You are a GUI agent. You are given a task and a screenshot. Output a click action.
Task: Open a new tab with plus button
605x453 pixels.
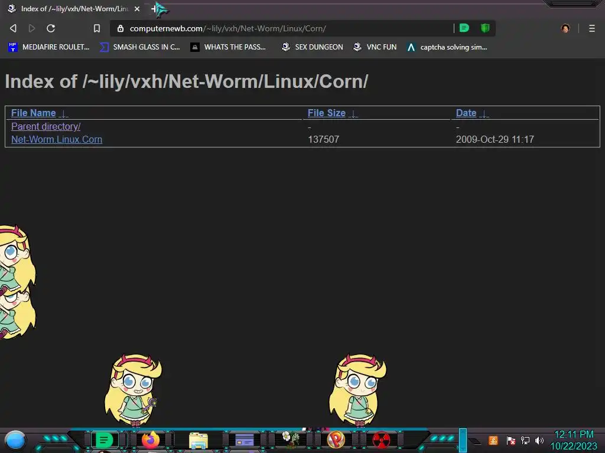coord(154,8)
